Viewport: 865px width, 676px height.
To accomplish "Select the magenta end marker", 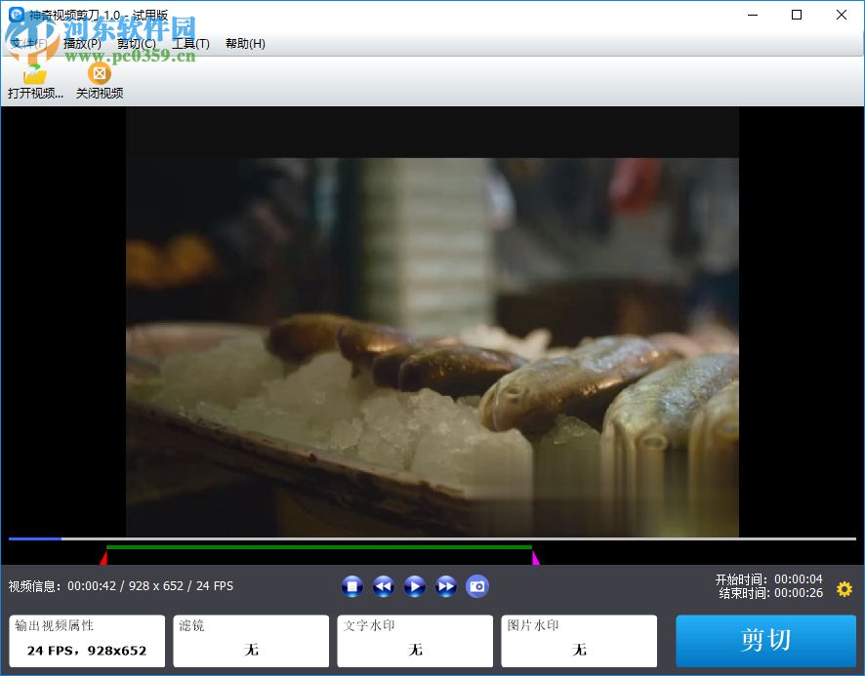I will [536, 558].
